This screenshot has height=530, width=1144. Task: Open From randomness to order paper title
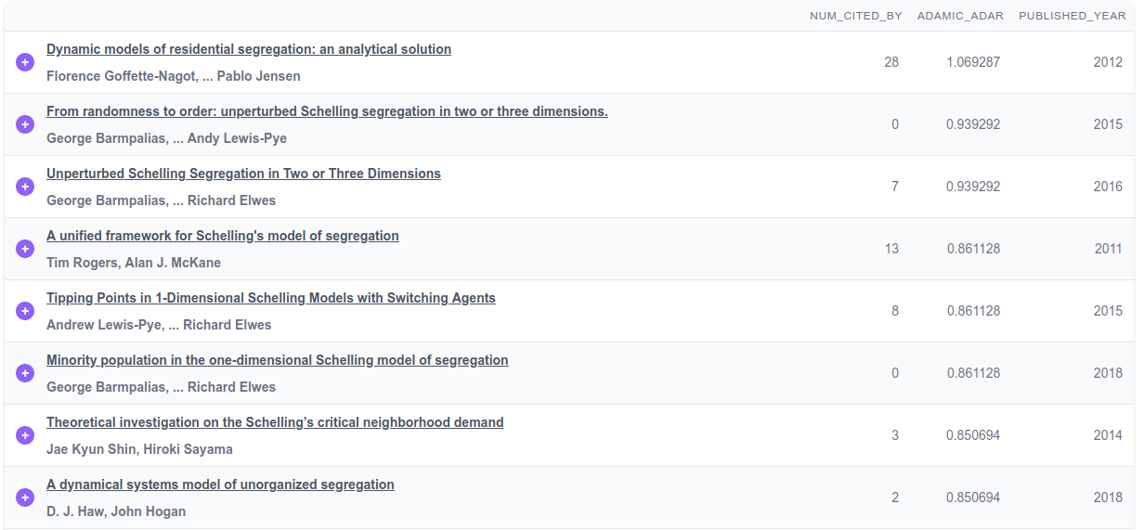click(x=327, y=111)
